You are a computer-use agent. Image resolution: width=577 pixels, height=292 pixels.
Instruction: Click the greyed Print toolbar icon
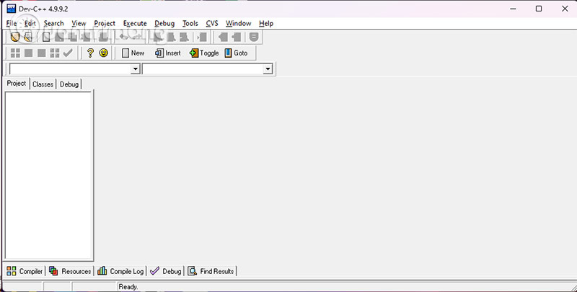click(x=103, y=37)
